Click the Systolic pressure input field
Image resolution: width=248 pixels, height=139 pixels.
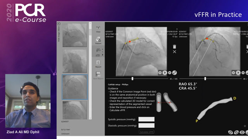(x=146, y=119)
